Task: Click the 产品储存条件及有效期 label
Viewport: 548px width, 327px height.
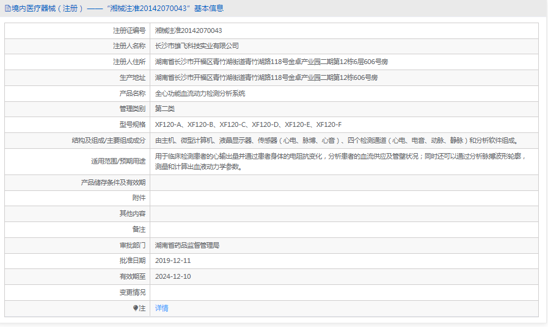Action: [x=113, y=182]
